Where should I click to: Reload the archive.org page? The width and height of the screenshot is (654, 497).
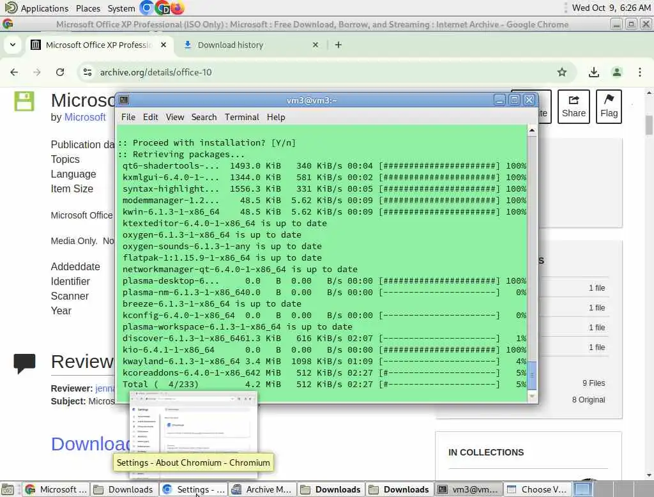[60, 72]
